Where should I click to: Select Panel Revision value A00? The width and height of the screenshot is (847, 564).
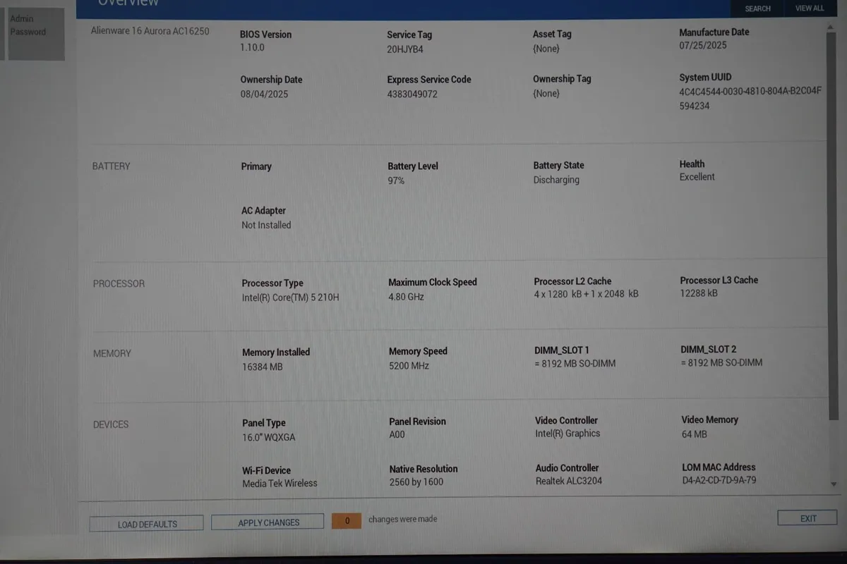point(397,435)
